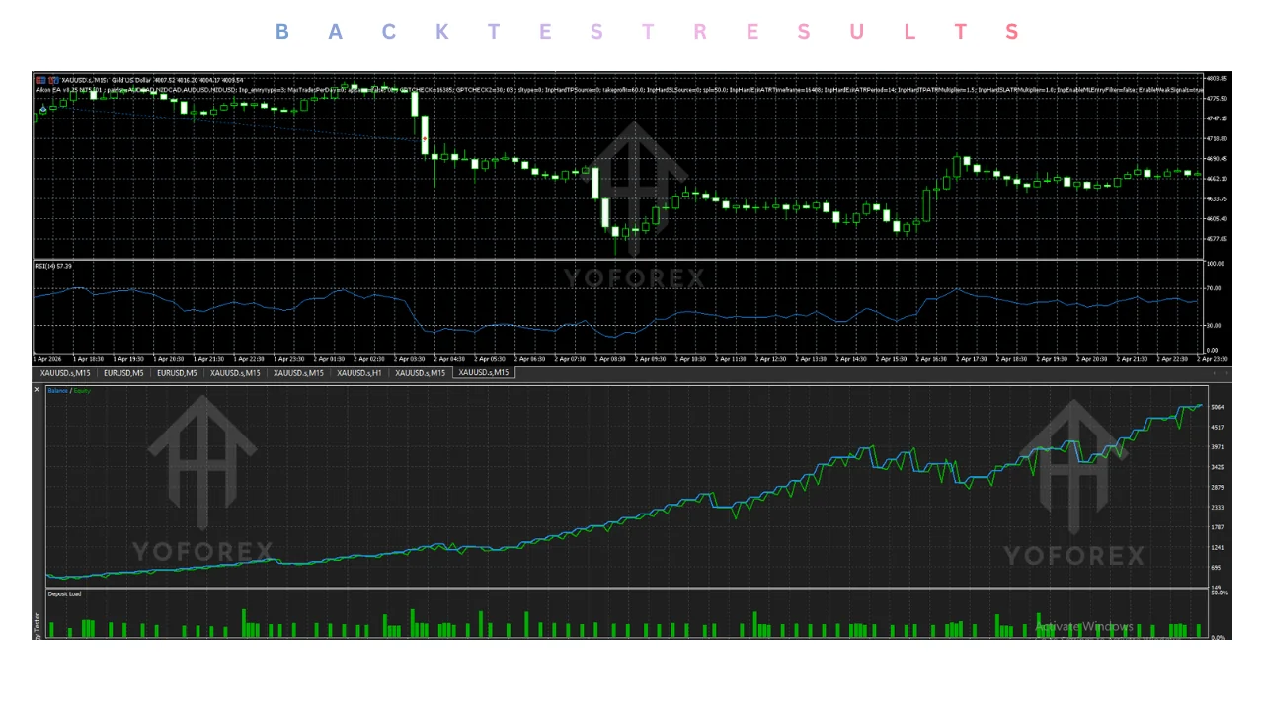Switch to the XAUUSD.s,H1 chart tab

[359, 373]
